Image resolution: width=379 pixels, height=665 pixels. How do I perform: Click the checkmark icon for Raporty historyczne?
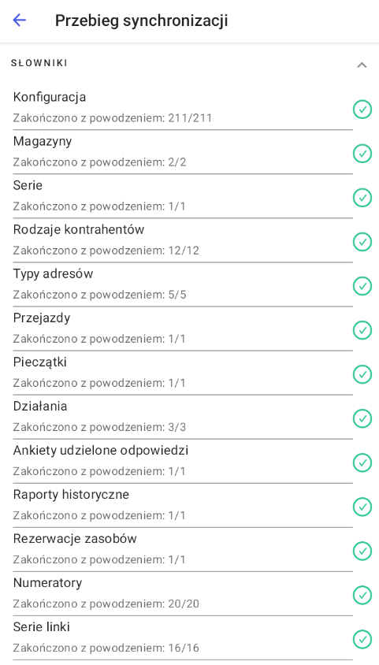pyautogui.click(x=362, y=506)
